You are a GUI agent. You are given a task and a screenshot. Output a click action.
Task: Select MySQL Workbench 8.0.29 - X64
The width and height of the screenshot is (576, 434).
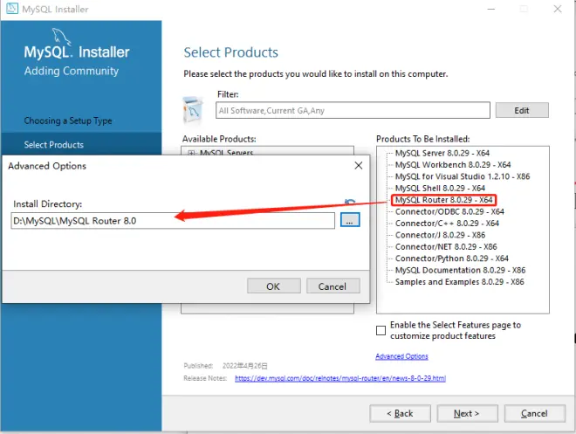point(453,165)
